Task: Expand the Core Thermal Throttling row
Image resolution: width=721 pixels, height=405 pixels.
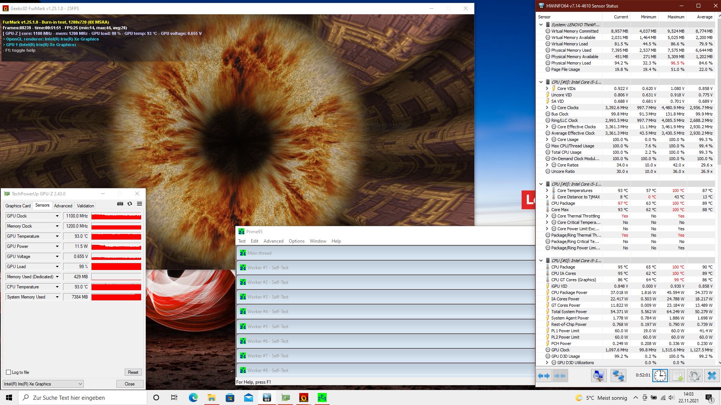Action: point(547,216)
